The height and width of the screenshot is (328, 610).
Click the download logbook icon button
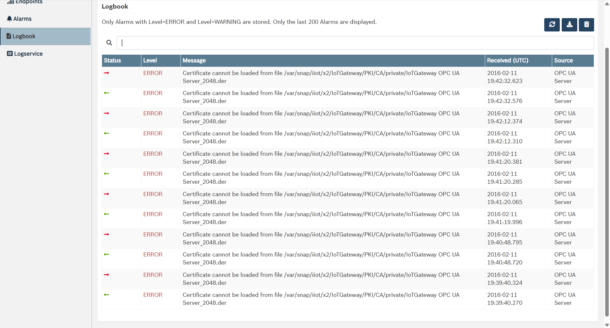[x=569, y=24]
